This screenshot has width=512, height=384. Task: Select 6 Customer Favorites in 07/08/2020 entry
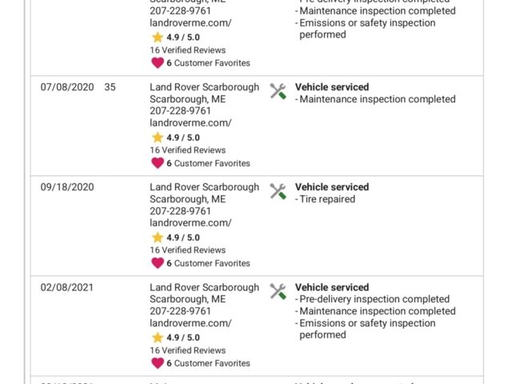(208, 163)
